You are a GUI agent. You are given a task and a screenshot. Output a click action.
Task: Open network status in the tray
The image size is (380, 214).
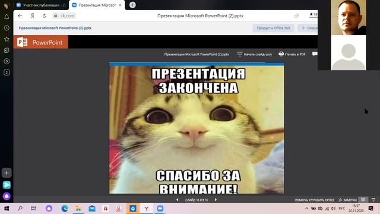327,209
